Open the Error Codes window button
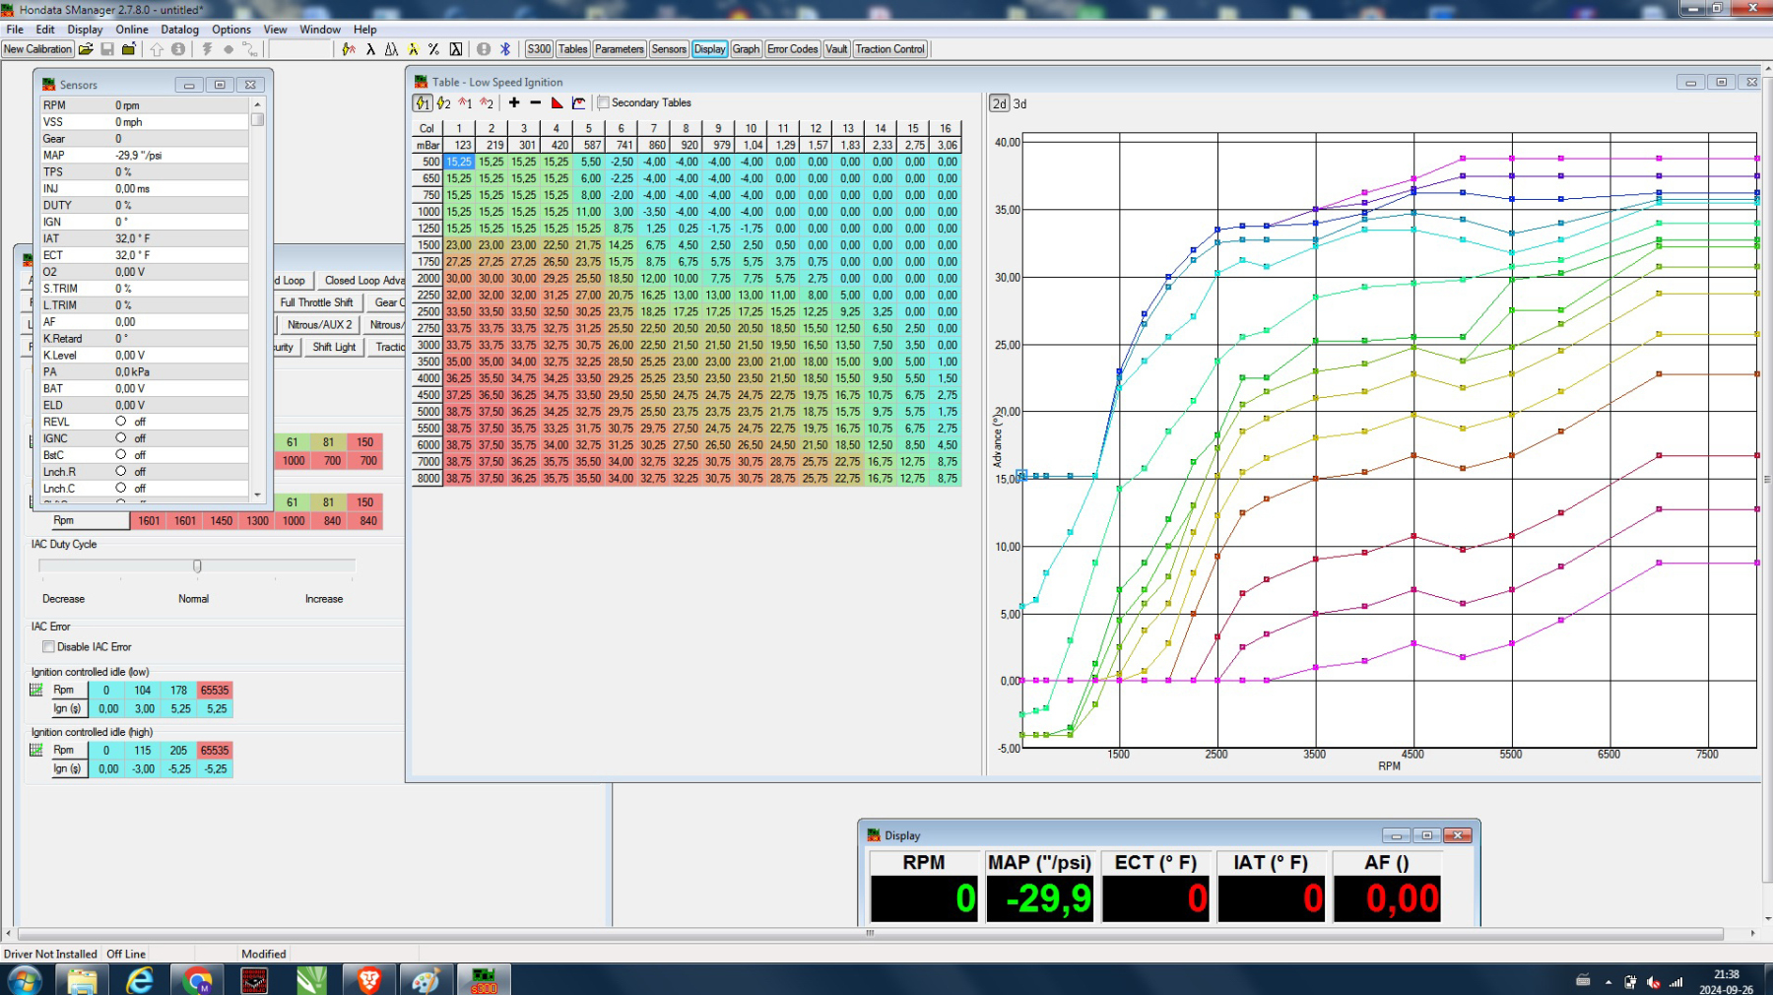This screenshot has width=1773, height=995. pyautogui.click(x=792, y=49)
